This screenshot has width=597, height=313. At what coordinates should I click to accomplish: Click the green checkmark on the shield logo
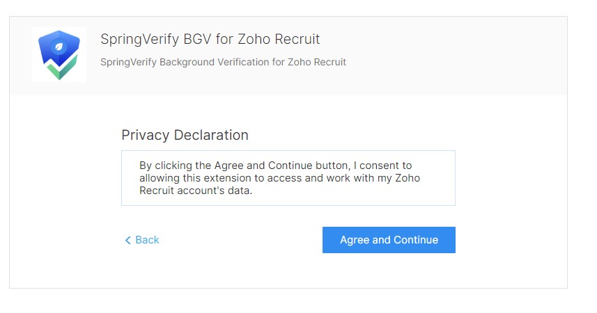[62, 68]
